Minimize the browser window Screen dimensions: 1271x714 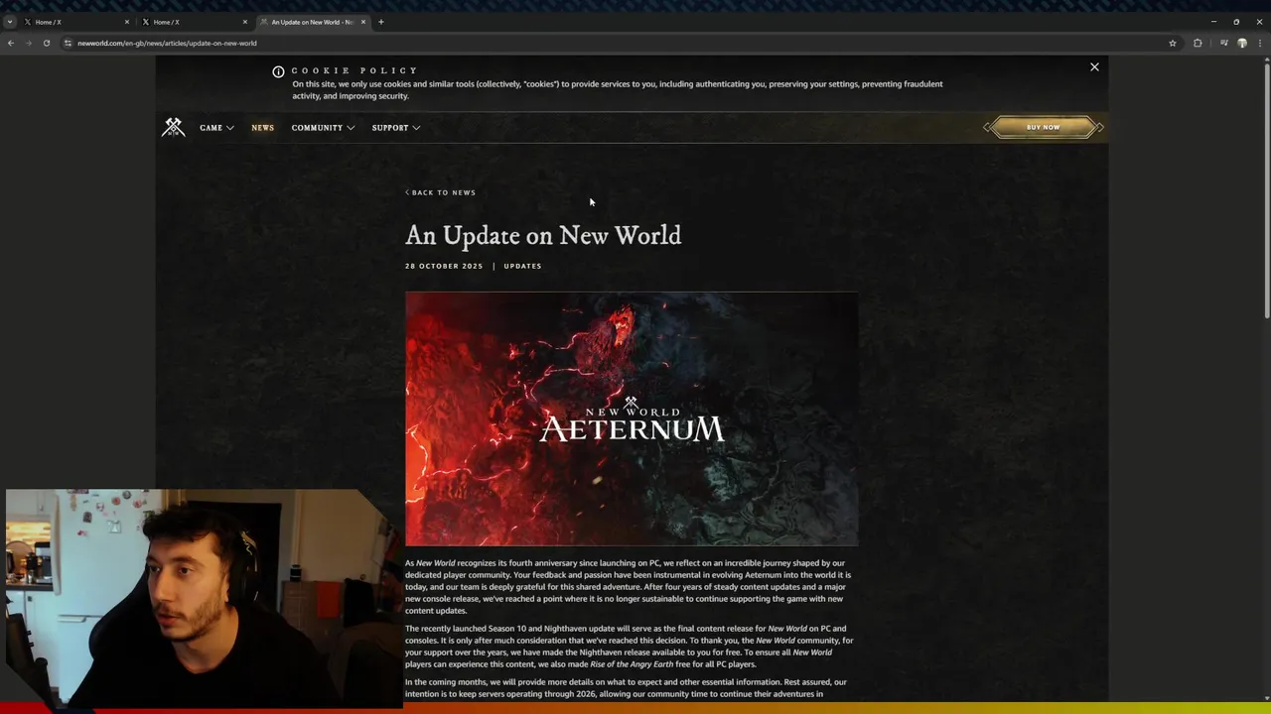(x=1213, y=22)
